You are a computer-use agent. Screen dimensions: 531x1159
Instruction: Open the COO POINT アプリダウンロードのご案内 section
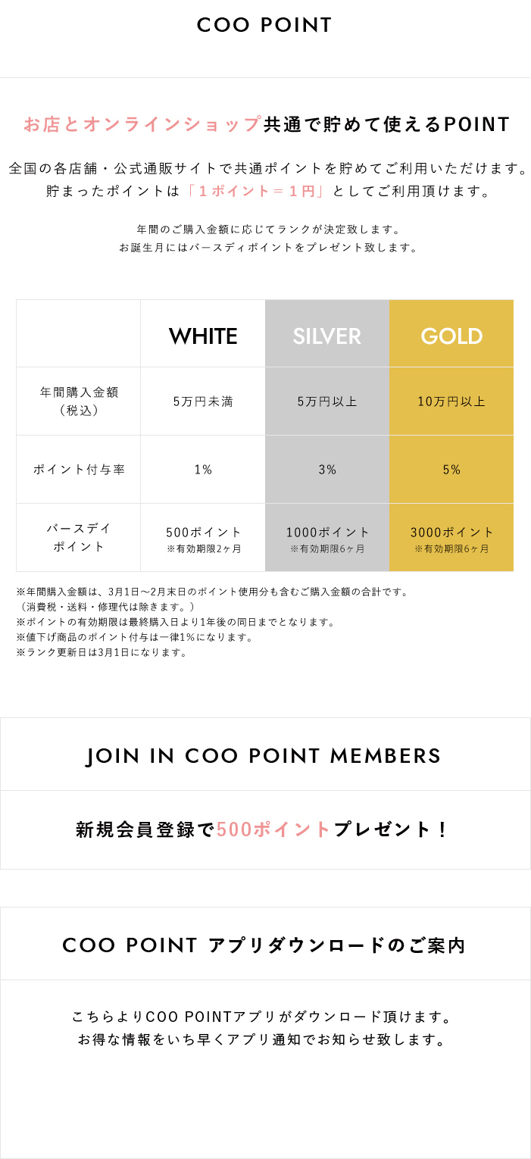[264, 945]
